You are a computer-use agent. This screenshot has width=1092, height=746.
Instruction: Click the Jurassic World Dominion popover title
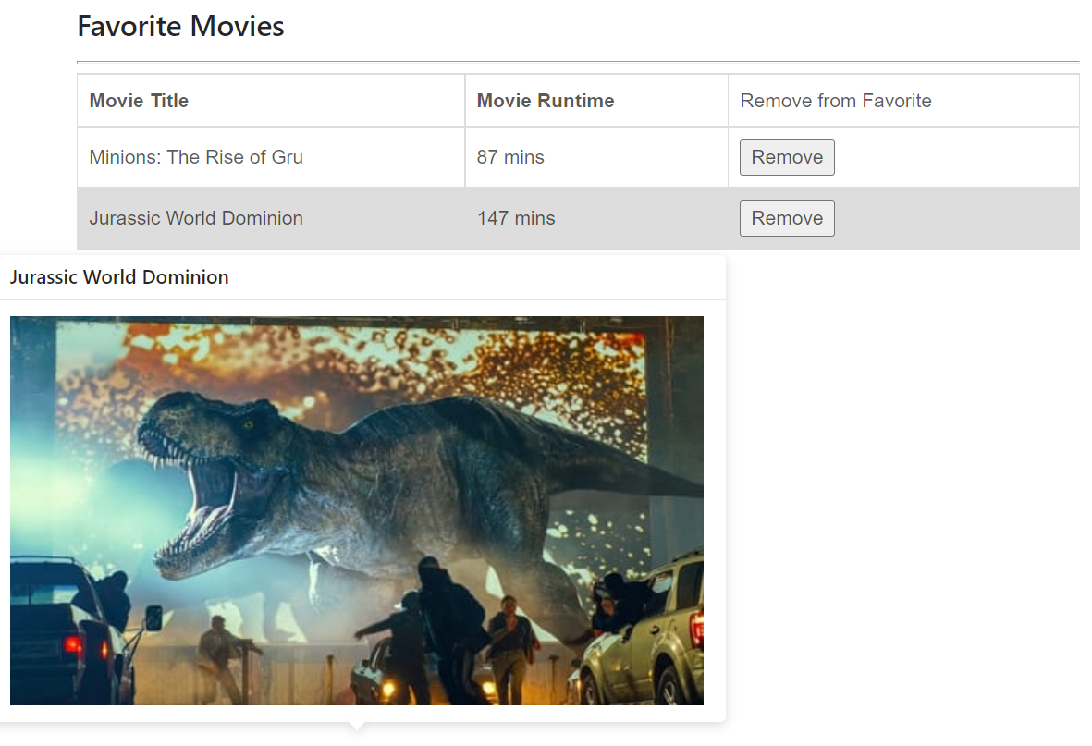[119, 277]
